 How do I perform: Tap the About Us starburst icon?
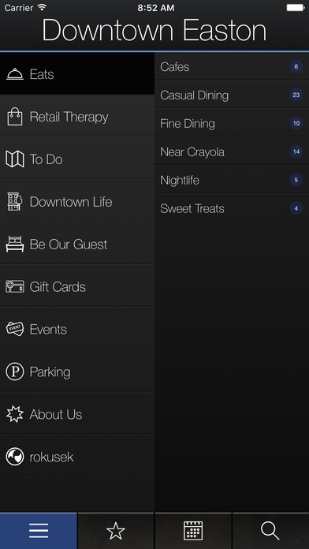point(15,414)
